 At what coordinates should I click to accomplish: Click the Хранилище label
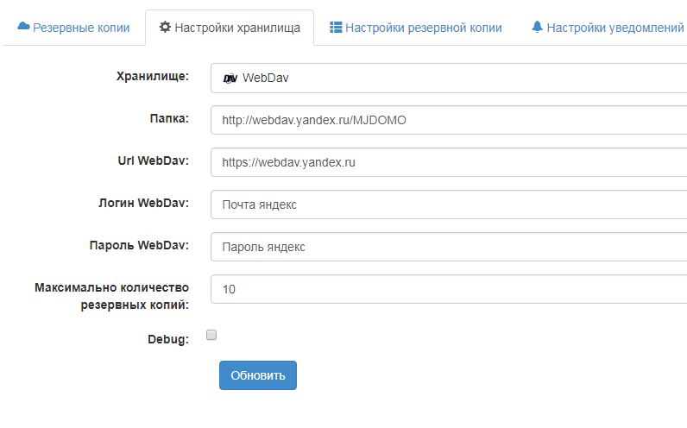pyautogui.click(x=152, y=76)
